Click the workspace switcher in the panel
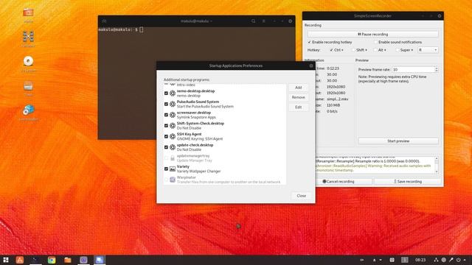 405,260
